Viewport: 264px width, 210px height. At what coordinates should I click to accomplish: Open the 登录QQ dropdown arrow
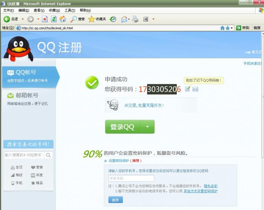pyautogui.click(x=147, y=127)
